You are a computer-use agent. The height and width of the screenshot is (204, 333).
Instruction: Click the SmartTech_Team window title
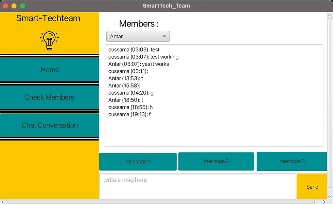166,6
